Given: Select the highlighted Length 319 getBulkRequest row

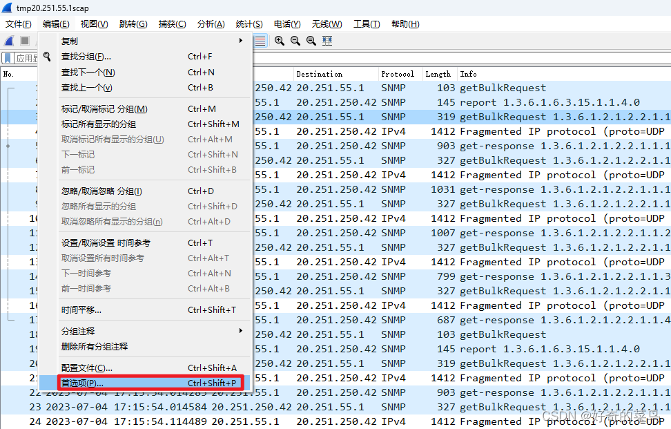Looking at the screenshot, I should [x=461, y=117].
